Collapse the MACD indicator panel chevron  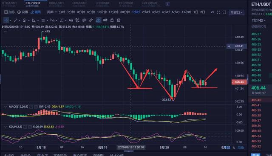click(x=6, y=107)
